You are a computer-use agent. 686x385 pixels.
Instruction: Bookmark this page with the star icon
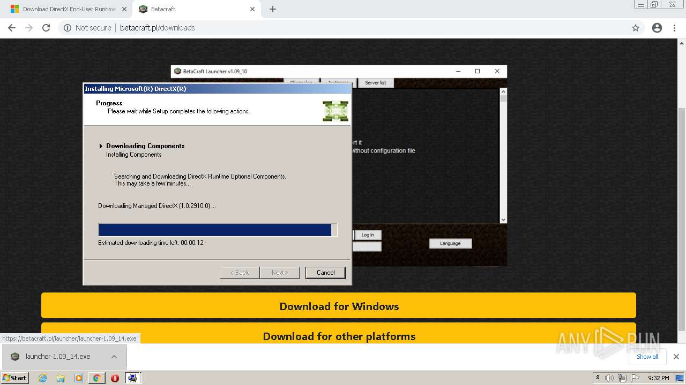click(x=636, y=28)
